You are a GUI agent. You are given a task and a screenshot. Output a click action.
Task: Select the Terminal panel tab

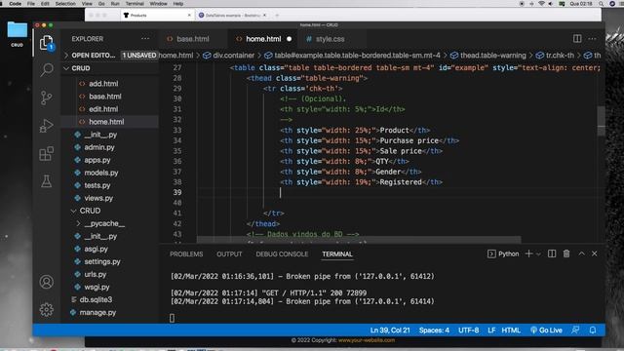pos(337,253)
